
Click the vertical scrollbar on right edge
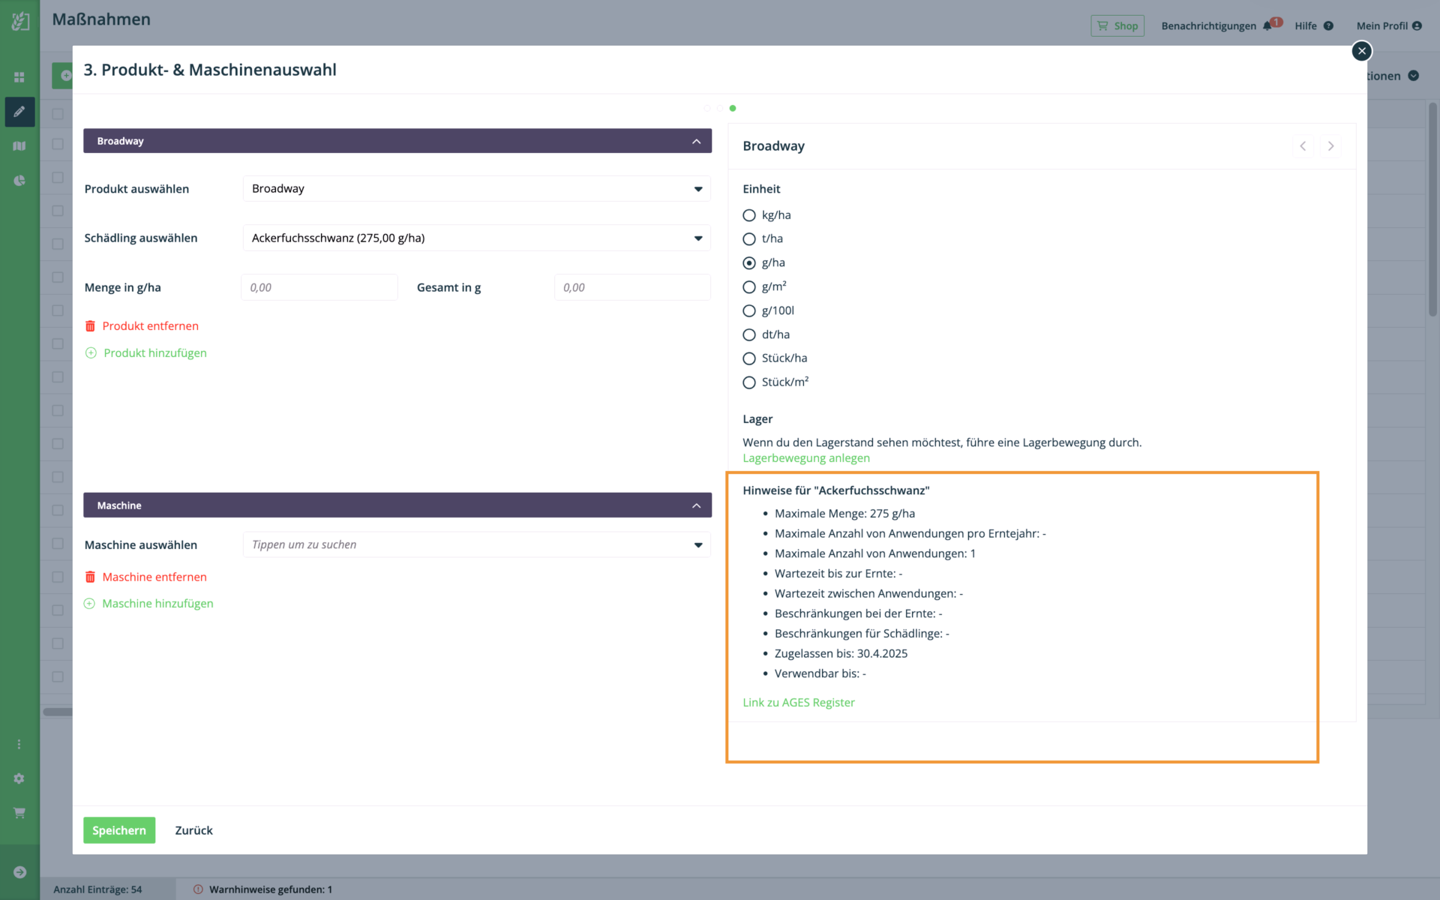(x=1432, y=210)
